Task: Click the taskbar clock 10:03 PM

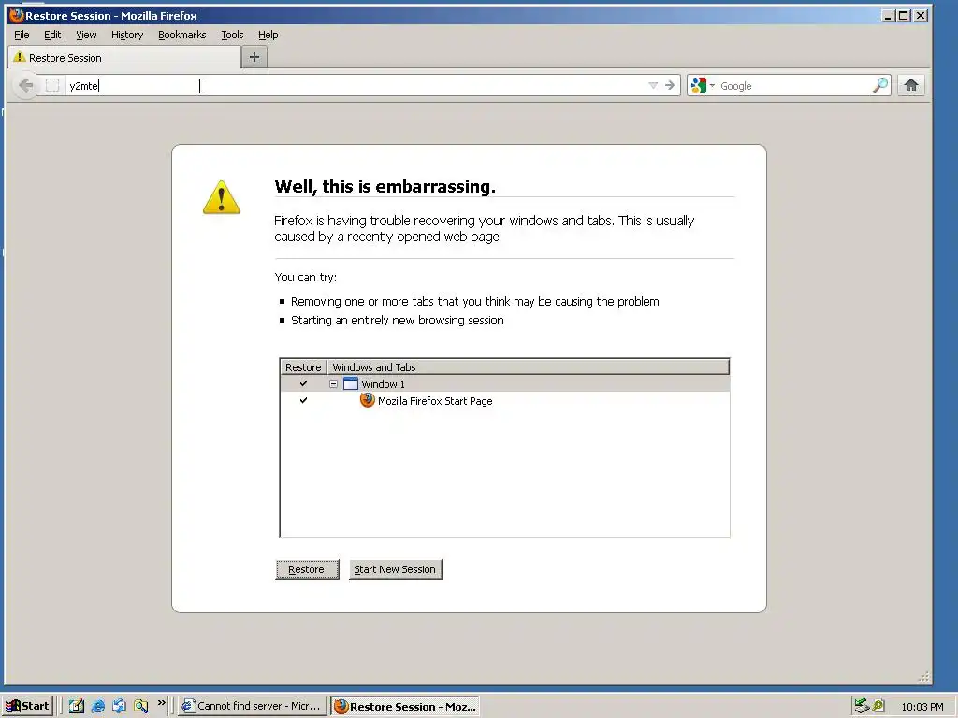Action: coord(922,707)
